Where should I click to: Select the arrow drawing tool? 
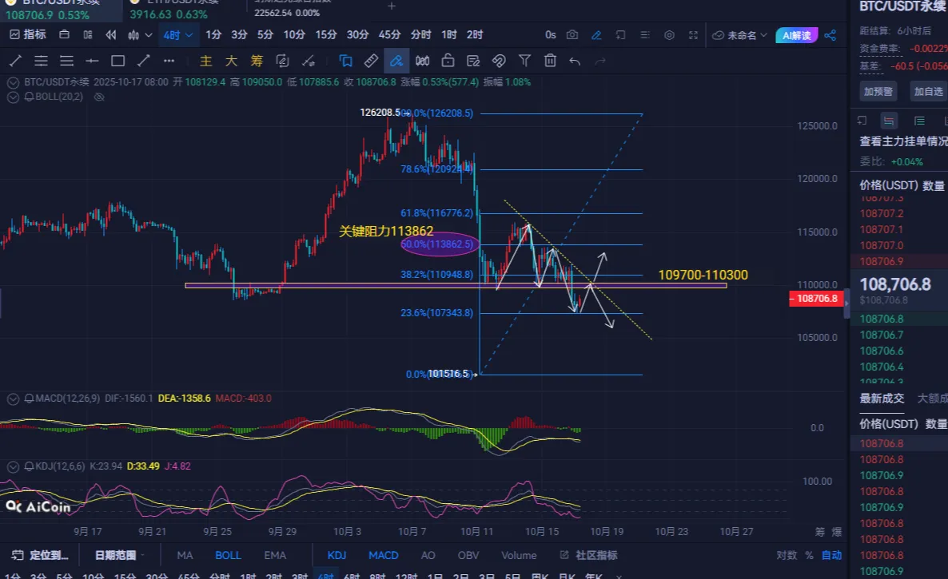click(143, 61)
